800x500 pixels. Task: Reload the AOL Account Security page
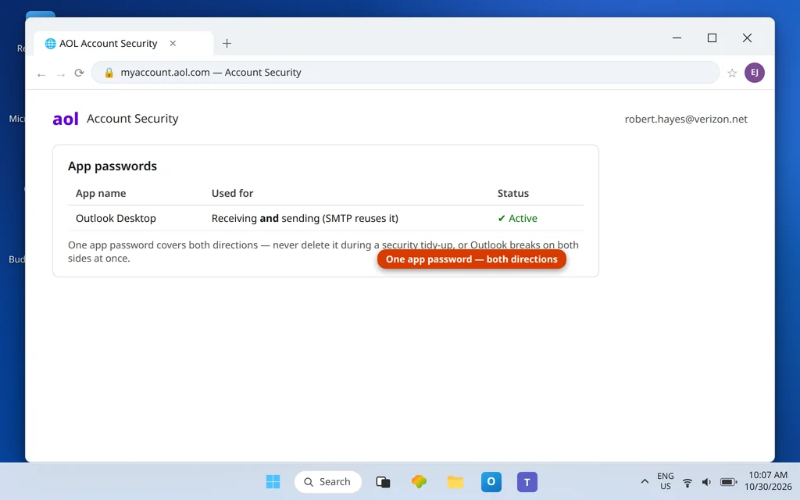click(x=79, y=73)
